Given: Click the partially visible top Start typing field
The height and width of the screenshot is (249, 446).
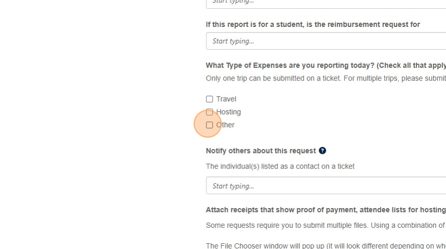Looking at the screenshot, I should coord(326,3).
